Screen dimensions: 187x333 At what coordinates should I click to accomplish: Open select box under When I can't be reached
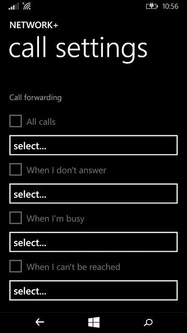pos(94,290)
